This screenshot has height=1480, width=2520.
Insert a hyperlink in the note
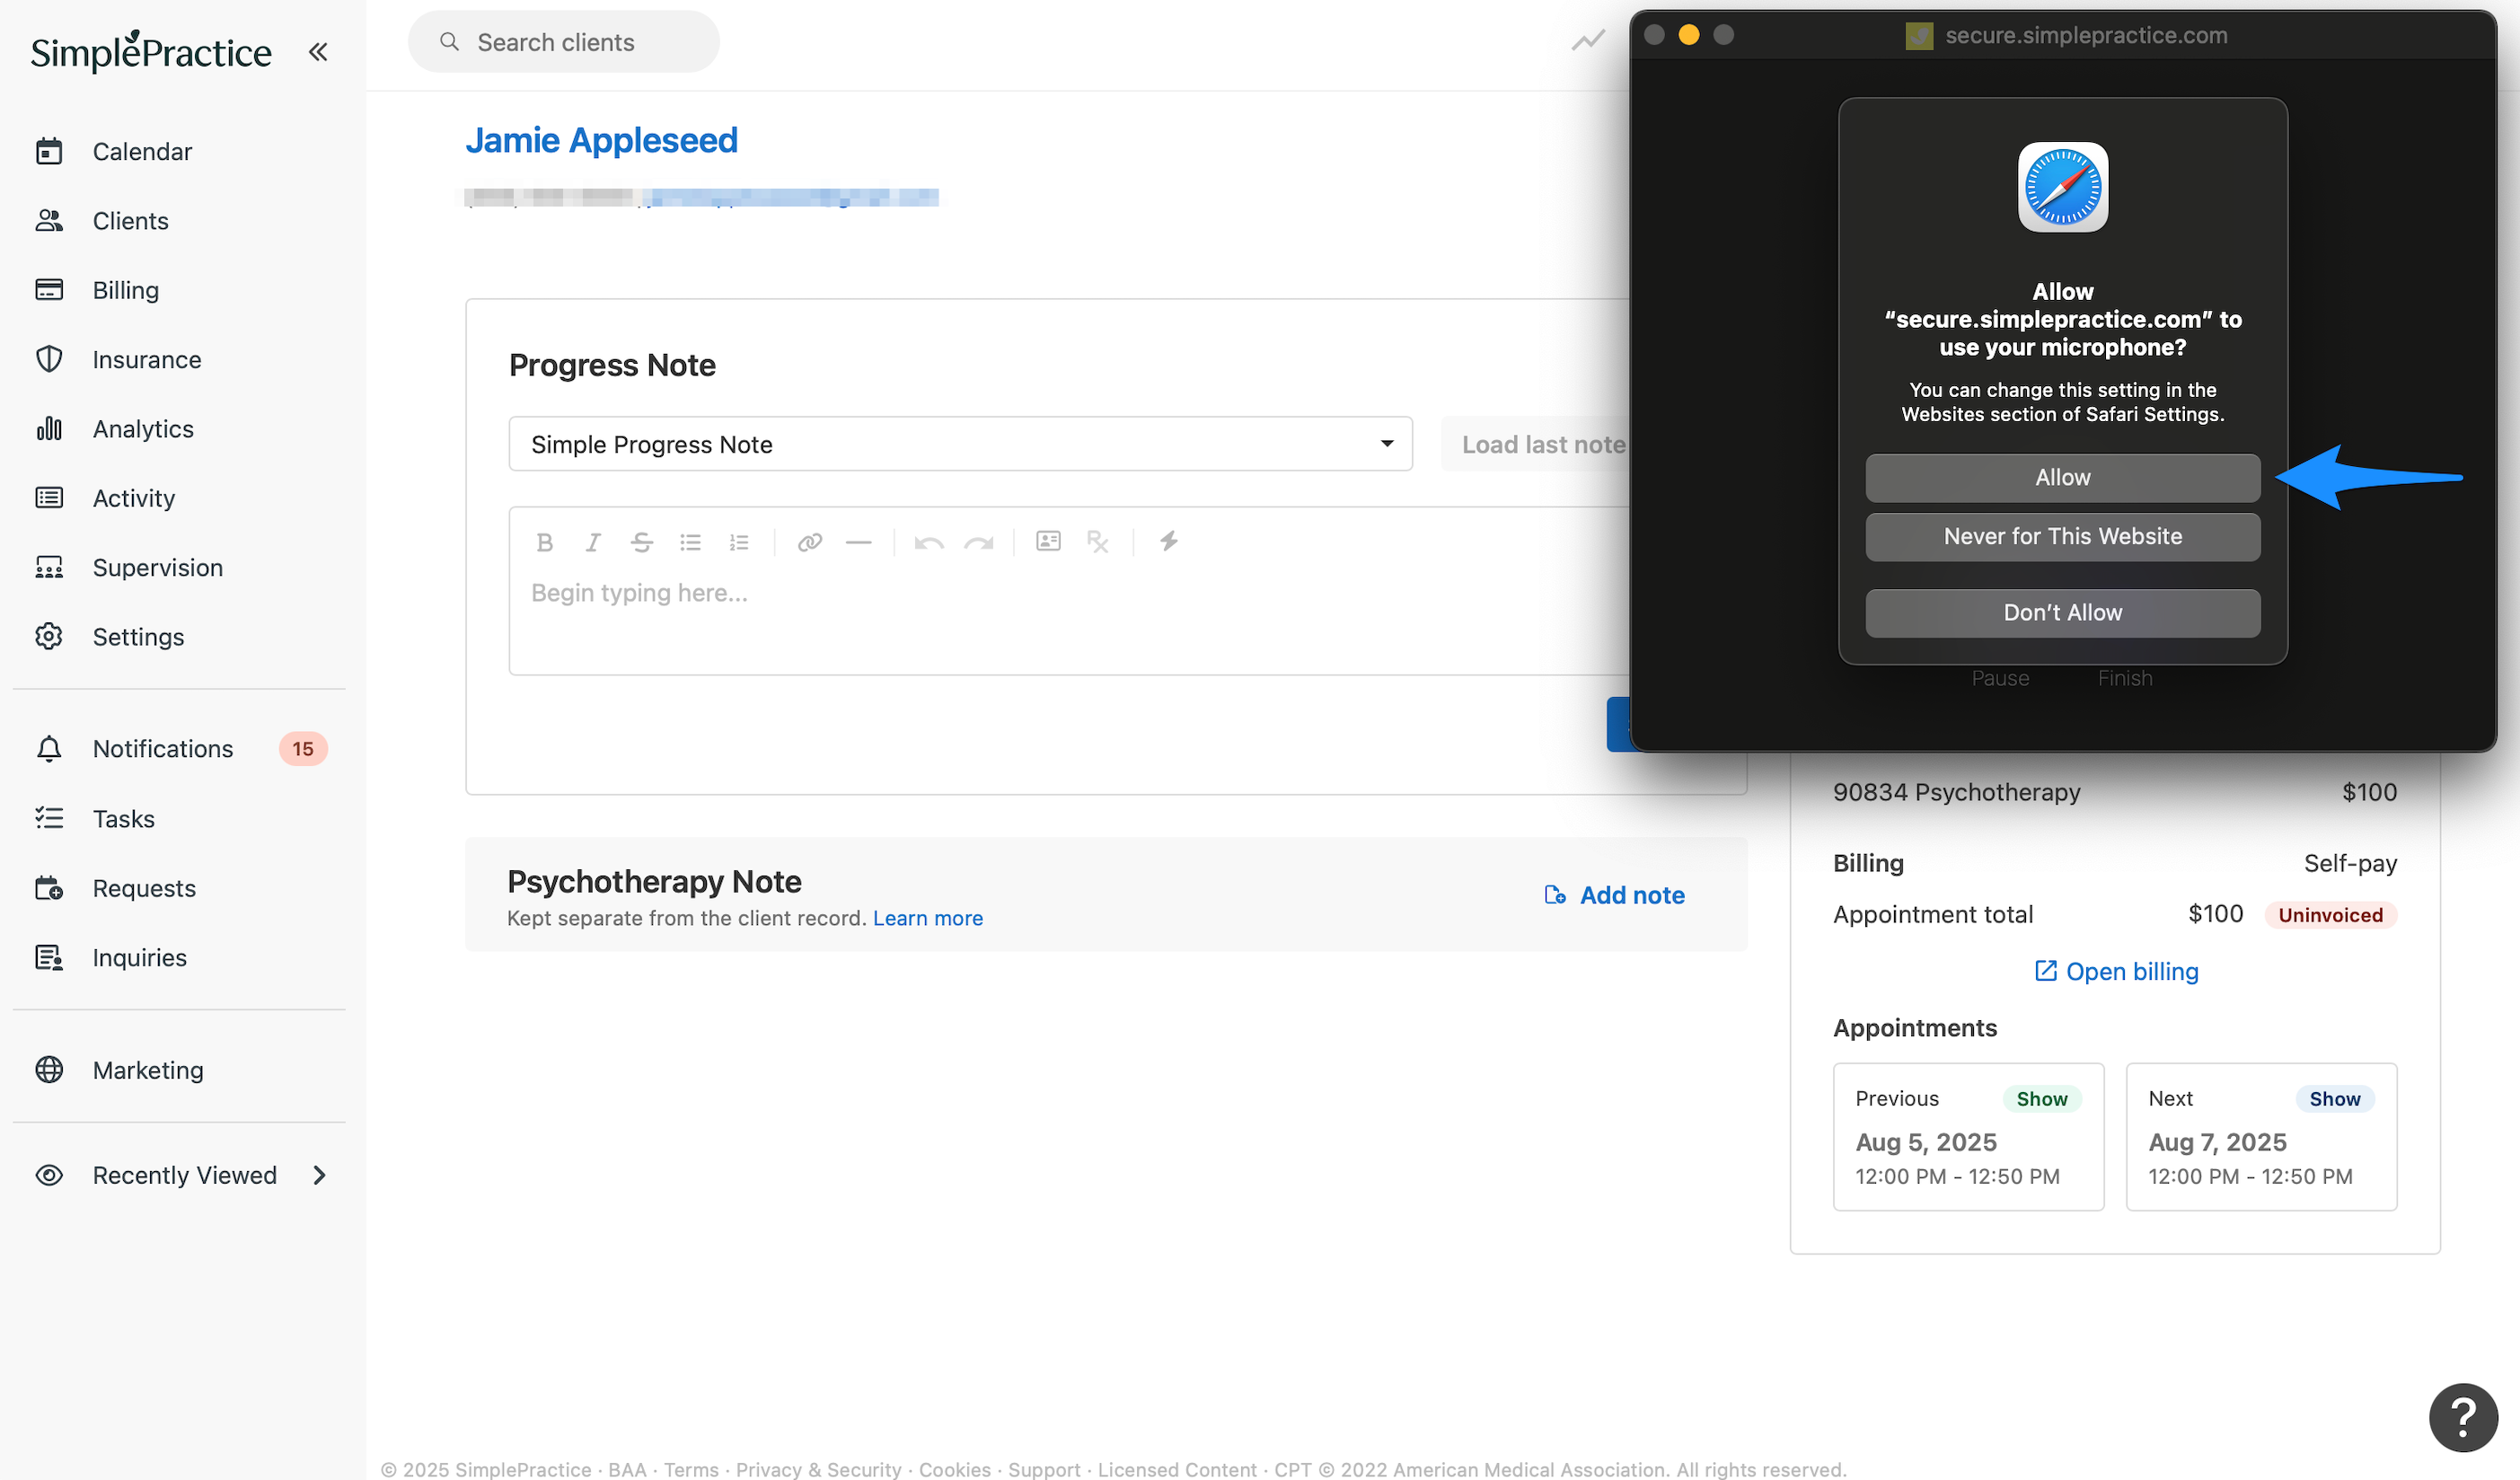point(810,542)
